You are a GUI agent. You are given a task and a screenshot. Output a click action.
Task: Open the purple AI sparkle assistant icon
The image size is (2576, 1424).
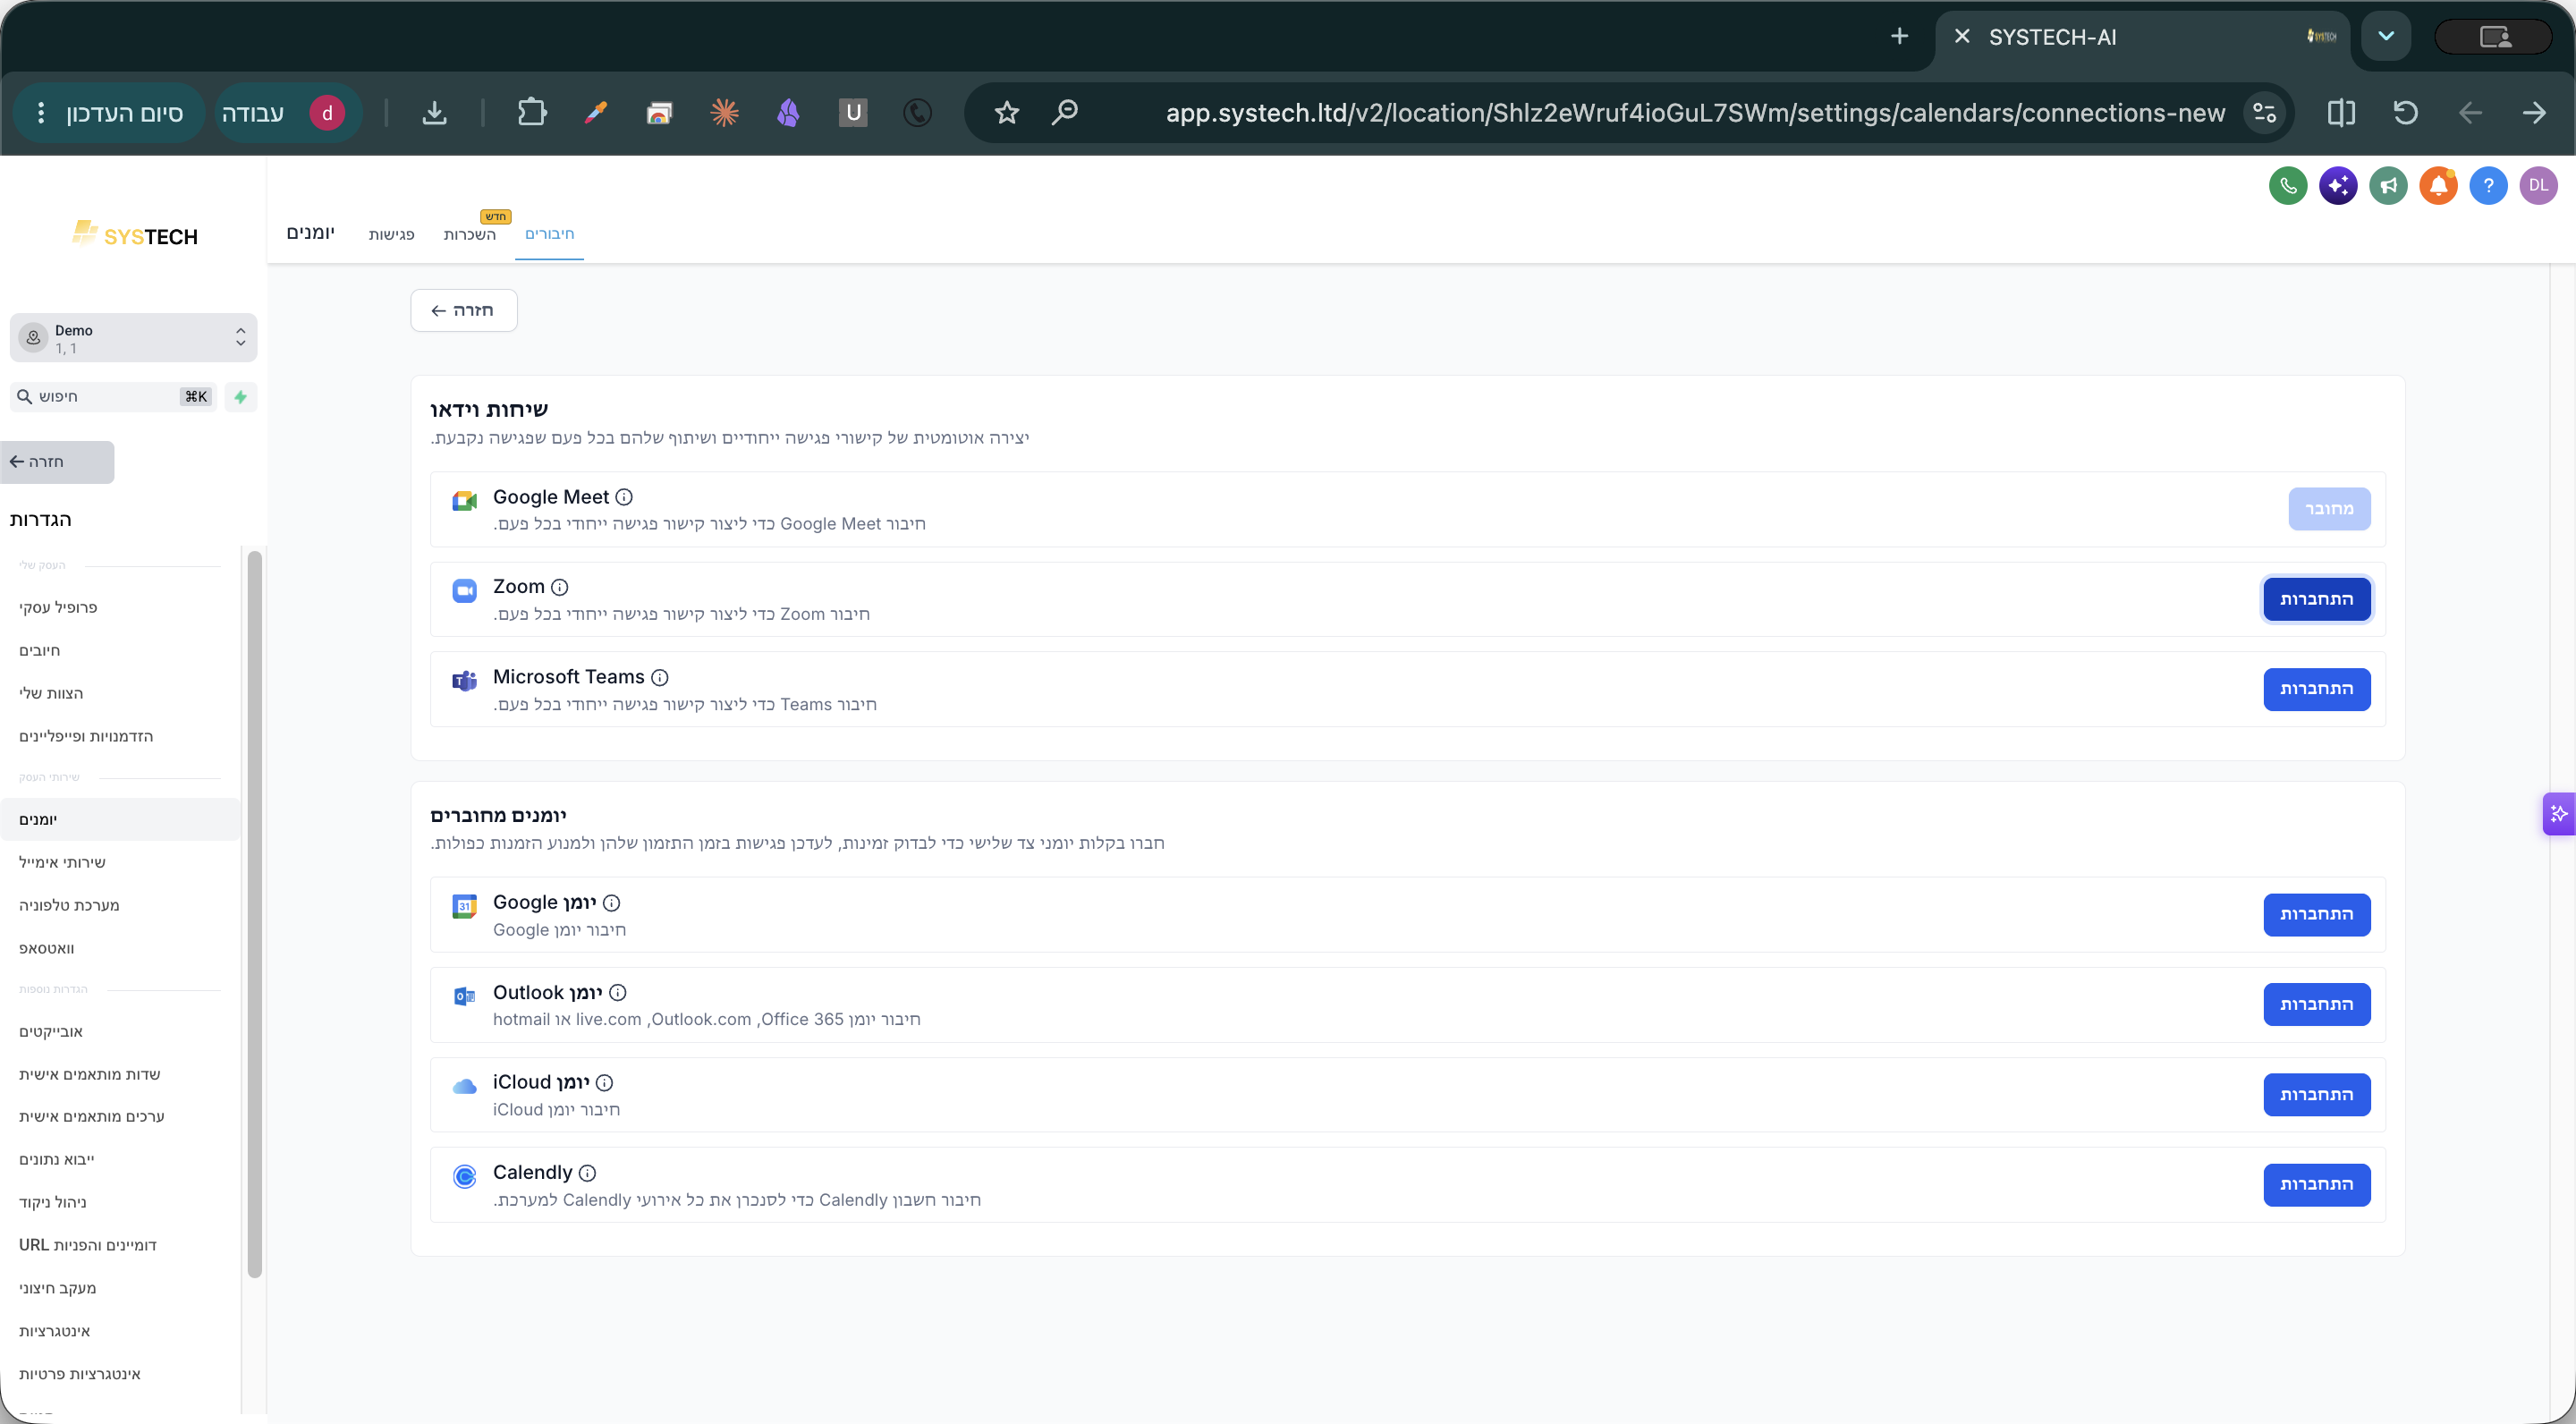point(2337,185)
